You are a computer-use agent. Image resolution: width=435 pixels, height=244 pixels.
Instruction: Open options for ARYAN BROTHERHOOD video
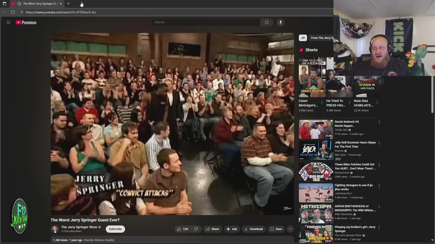379,206
